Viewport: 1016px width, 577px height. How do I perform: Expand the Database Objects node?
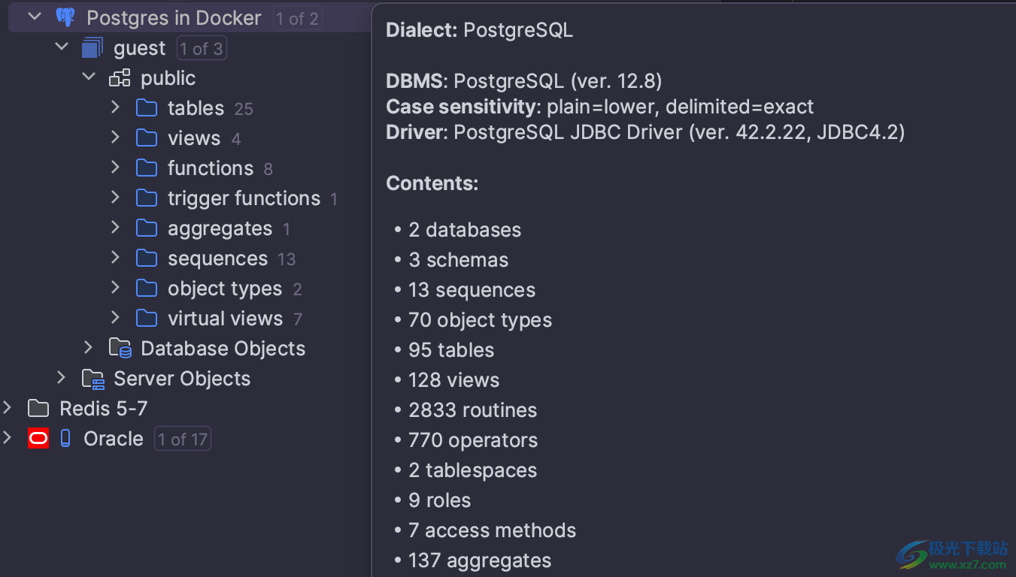(x=88, y=348)
